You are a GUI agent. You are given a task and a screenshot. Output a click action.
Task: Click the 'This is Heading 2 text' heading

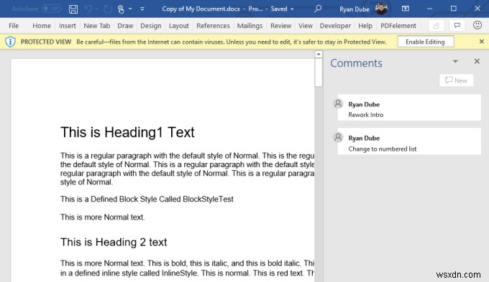tap(114, 242)
